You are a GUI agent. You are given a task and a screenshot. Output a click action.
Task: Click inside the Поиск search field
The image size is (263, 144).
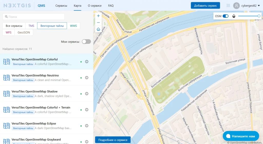tap(34, 17)
